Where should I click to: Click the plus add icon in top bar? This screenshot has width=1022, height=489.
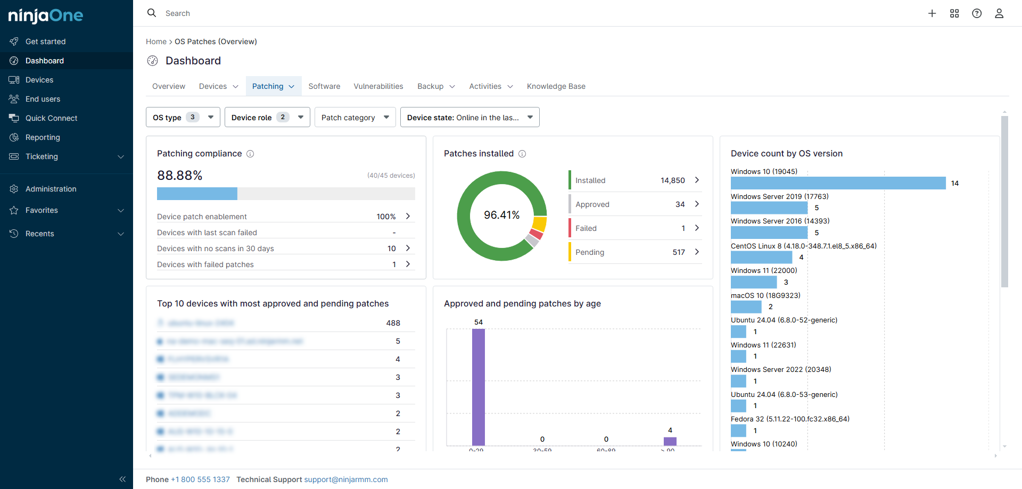click(932, 13)
